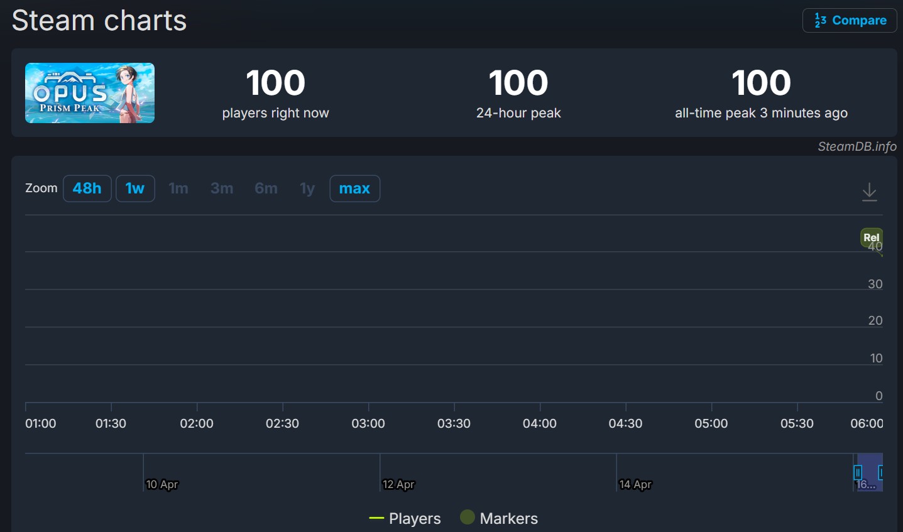903x532 pixels.
Task: Click the 04:00 time axis label
Action: coord(540,423)
